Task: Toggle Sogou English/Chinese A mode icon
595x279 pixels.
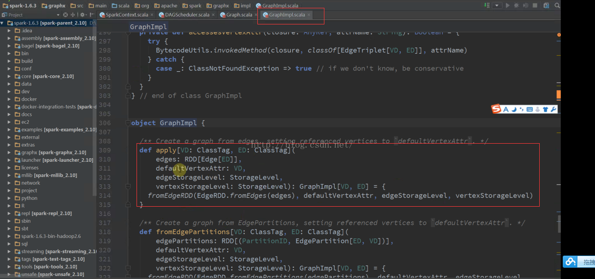Action: point(506,109)
